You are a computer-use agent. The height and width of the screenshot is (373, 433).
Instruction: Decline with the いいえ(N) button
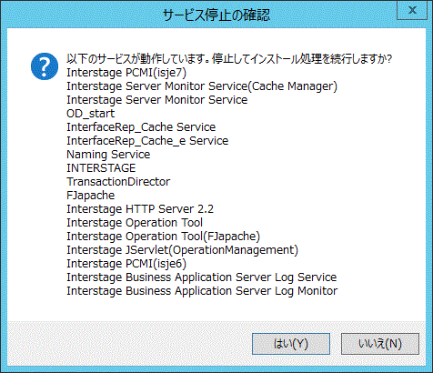tap(380, 344)
